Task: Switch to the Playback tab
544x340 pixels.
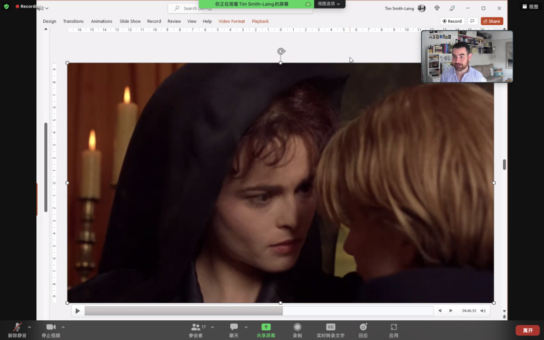Action: [x=260, y=21]
